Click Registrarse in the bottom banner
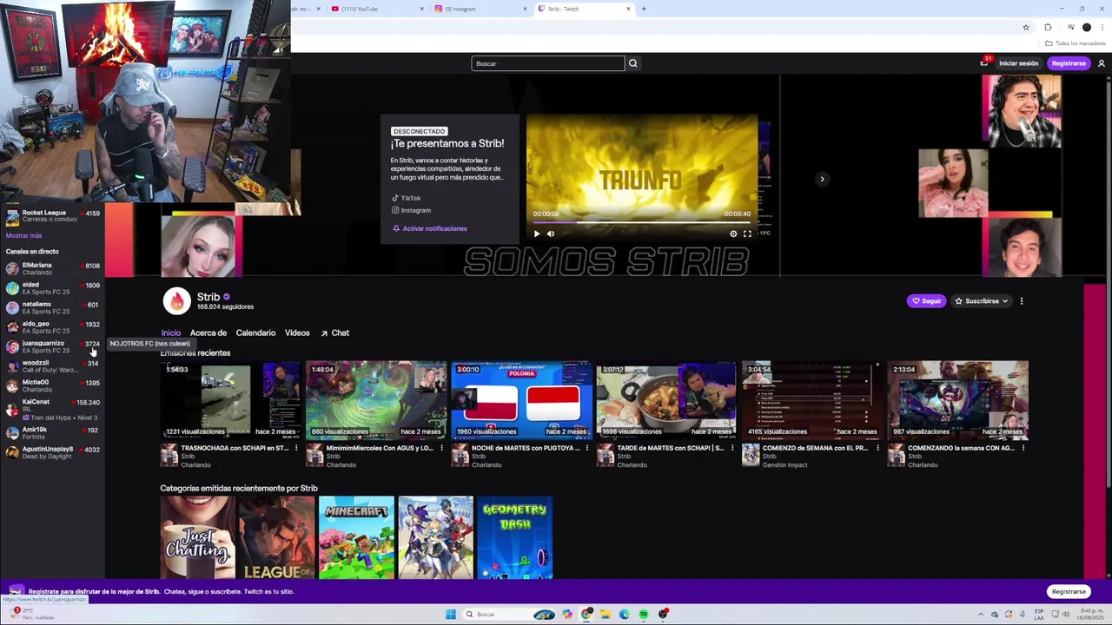This screenshot has height=625, width=1112. 1069,592
